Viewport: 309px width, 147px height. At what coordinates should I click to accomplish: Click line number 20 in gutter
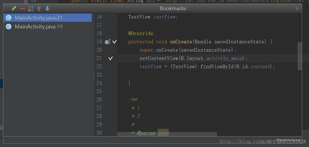point(99,50)
